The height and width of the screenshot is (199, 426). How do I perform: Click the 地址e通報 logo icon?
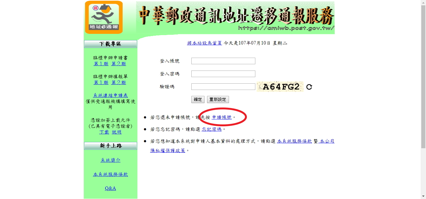coord(104,17)
